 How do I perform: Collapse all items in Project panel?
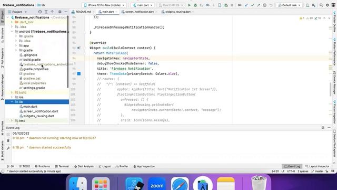(x=52, y=12)
